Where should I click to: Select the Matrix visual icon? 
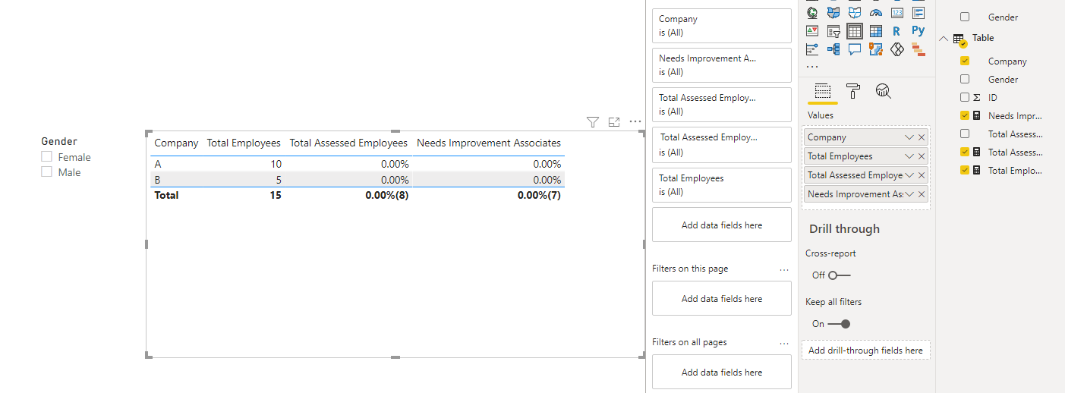[x=876, y=31]
